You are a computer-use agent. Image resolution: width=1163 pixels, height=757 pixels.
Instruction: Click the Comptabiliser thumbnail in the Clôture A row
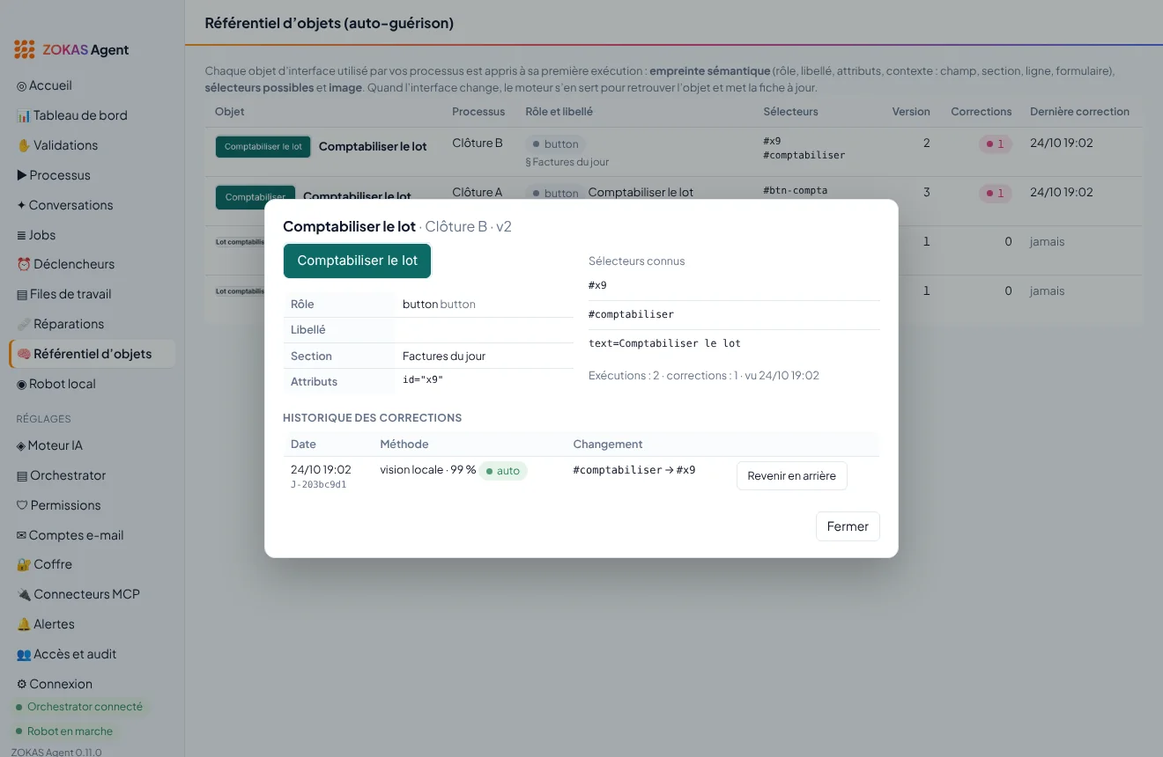(255, 197)
